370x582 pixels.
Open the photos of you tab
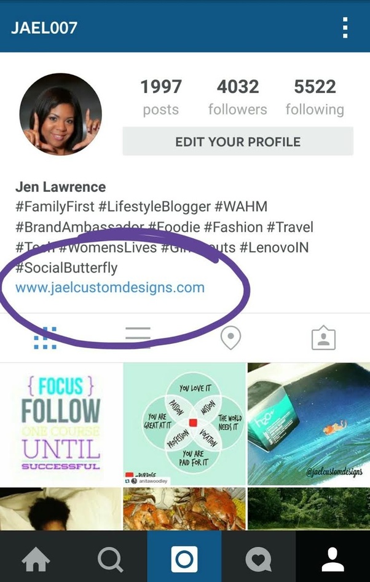(323, 338)
